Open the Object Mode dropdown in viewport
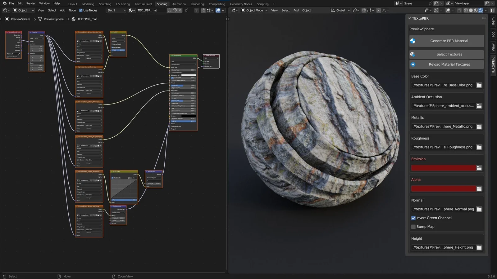This screenshot has width=497, height=279. click(254, 10)
